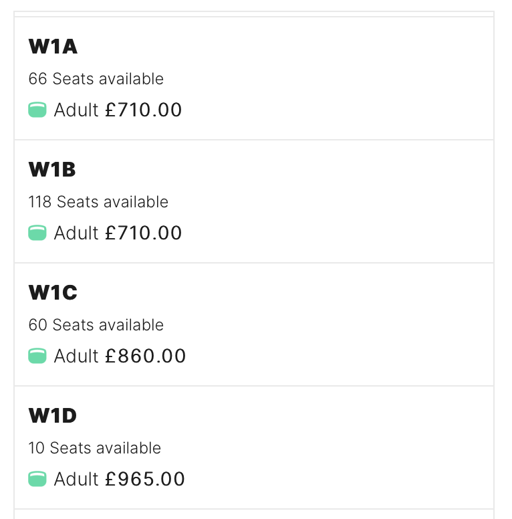The height and width of the screenshot is (519, 512).
Task: Choose the 10 Seats available block
Action: [95, 448]
